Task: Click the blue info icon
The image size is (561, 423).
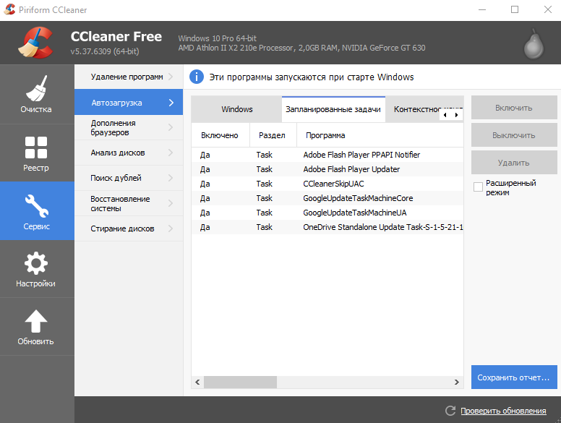Action: (x=197, y=77)
